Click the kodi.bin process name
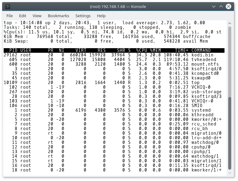 click(x=202, y=55)
